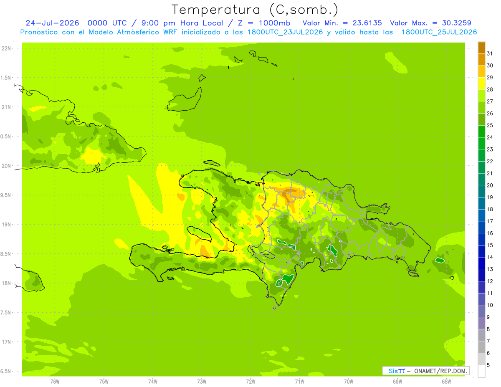Click the "76W" longitude axis label

point(55,381)
